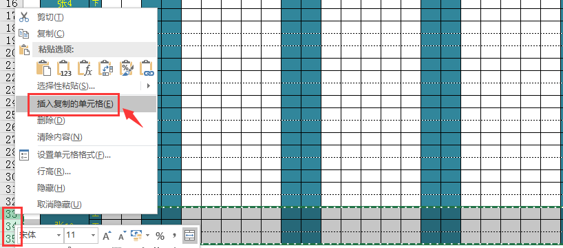Click the Paste Formulas (fx) icon
The height and width of the screenshot is (248, 563).
pyautogui.click(x=85, y=68)
